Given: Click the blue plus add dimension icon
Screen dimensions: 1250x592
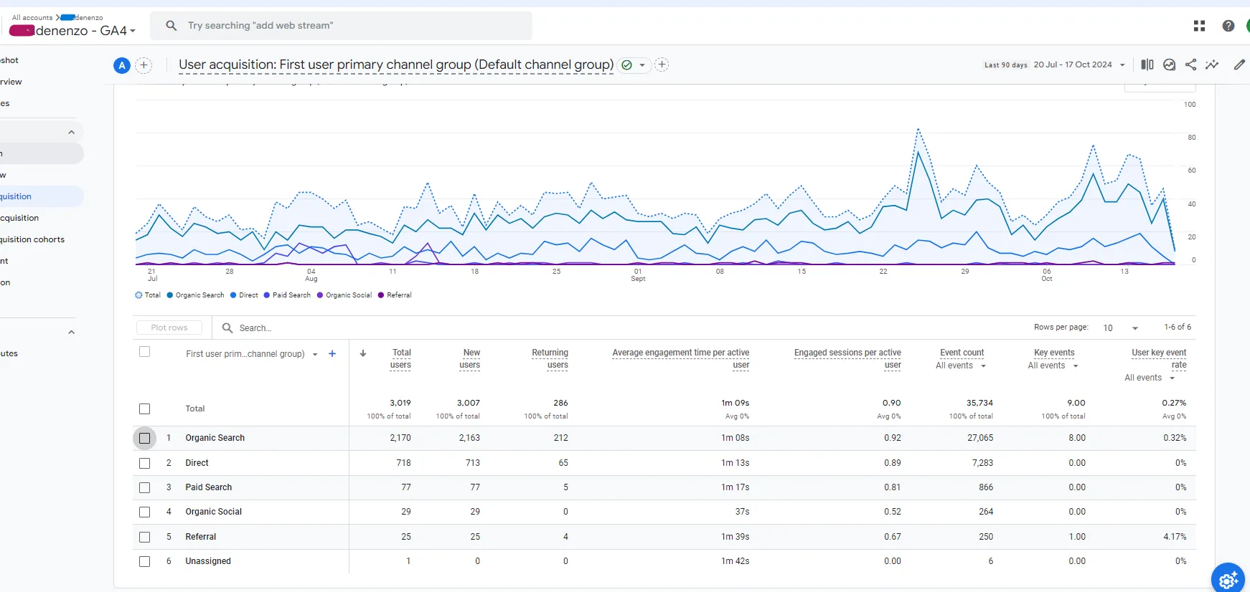Looking at the screenshot, I should pyautogui.click(x=332, y=353).
